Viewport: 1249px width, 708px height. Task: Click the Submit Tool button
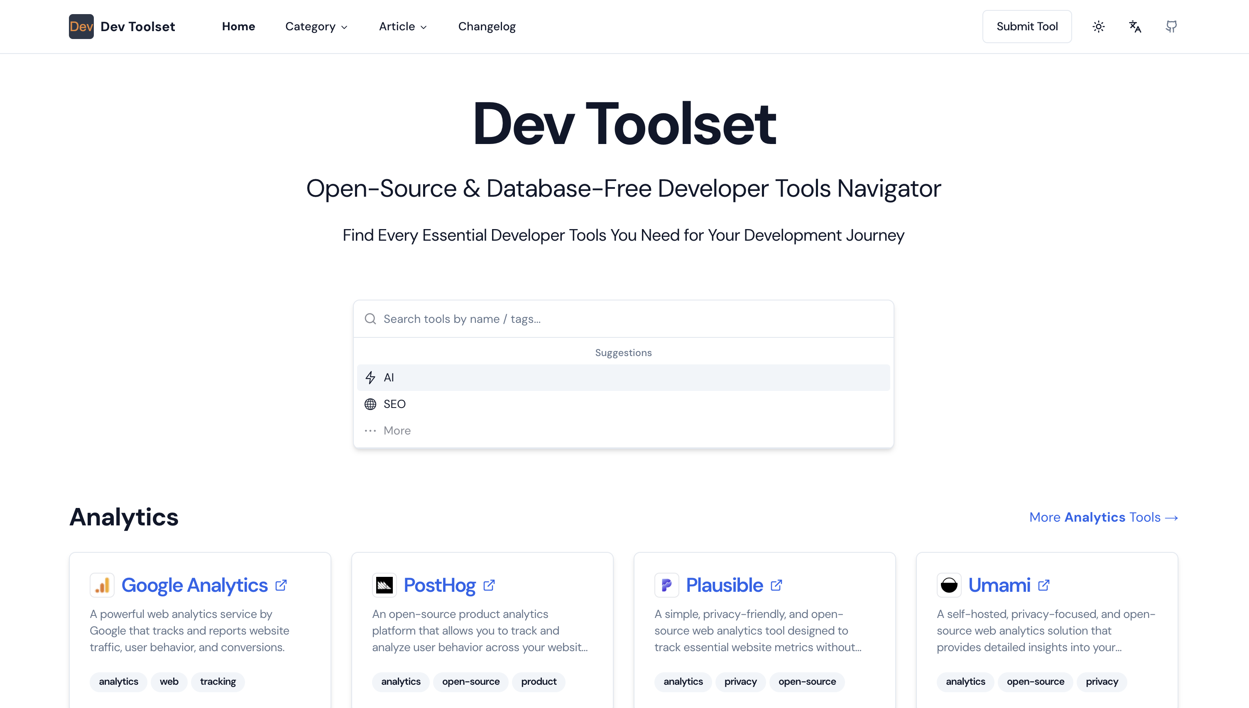tap(1027, 27)
